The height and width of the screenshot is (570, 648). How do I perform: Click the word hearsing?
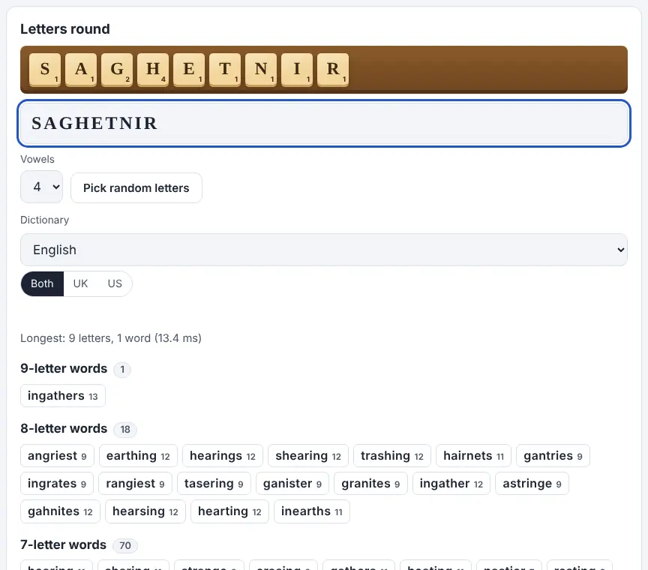point(145,511)
